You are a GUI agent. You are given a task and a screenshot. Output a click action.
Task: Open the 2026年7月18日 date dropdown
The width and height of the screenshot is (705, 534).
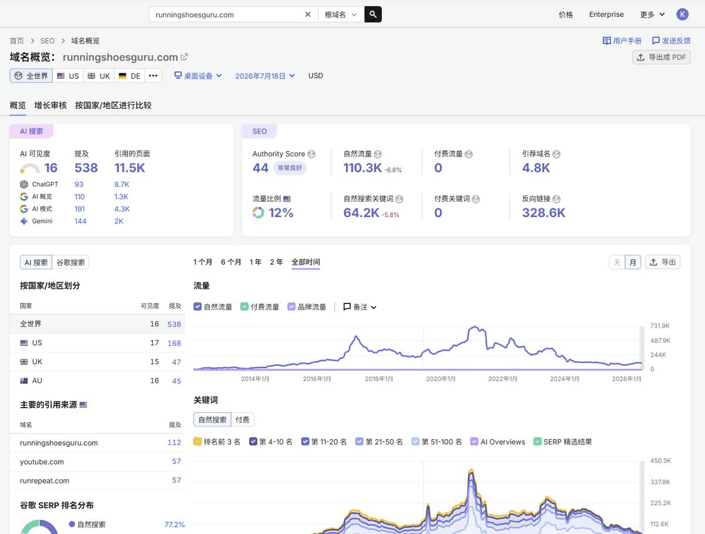pyautogui.click(x=265, y=76)
